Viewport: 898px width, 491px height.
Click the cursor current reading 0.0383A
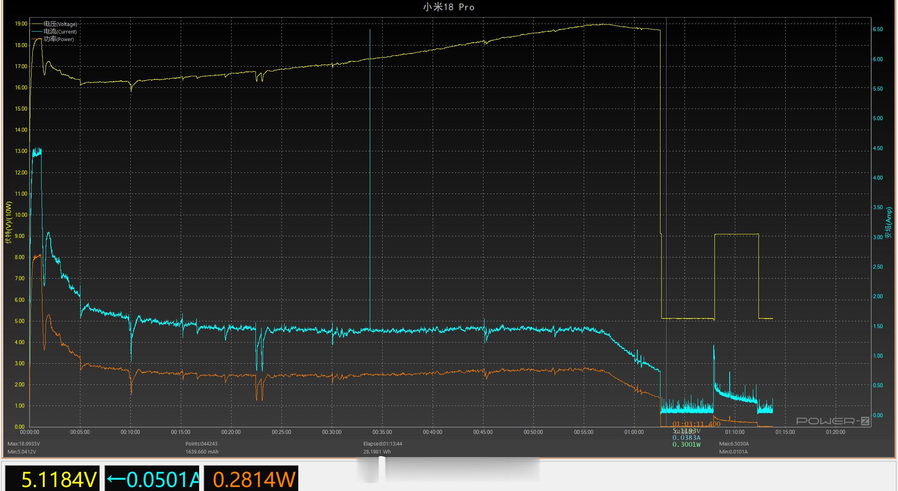coord(686,438)
